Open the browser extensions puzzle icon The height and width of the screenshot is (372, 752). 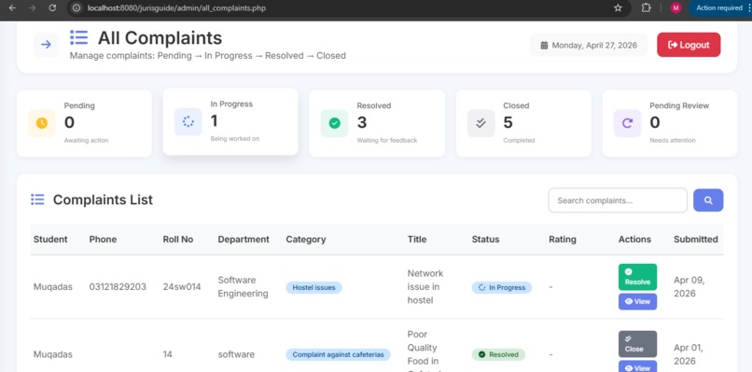[x=646, y=8]
